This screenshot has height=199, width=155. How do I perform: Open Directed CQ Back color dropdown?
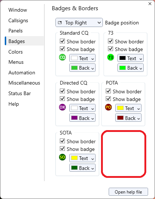click(82, 118)
